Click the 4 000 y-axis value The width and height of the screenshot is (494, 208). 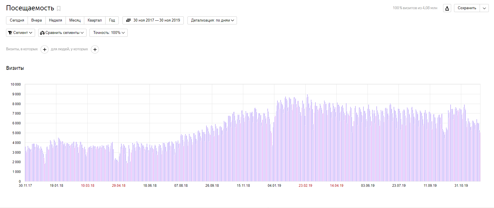tap(17, 143)
